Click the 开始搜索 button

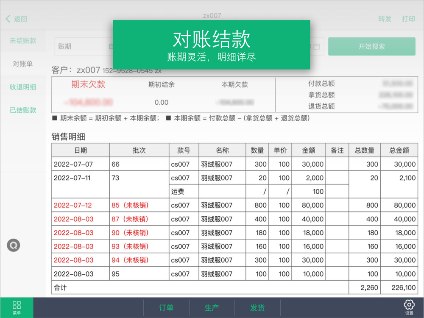pos(372,47)
